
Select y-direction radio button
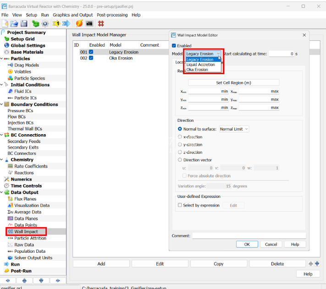[x=180, y=145]
